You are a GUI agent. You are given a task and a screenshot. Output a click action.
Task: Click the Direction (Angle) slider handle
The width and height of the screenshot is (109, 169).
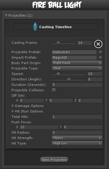pos(69,80)
